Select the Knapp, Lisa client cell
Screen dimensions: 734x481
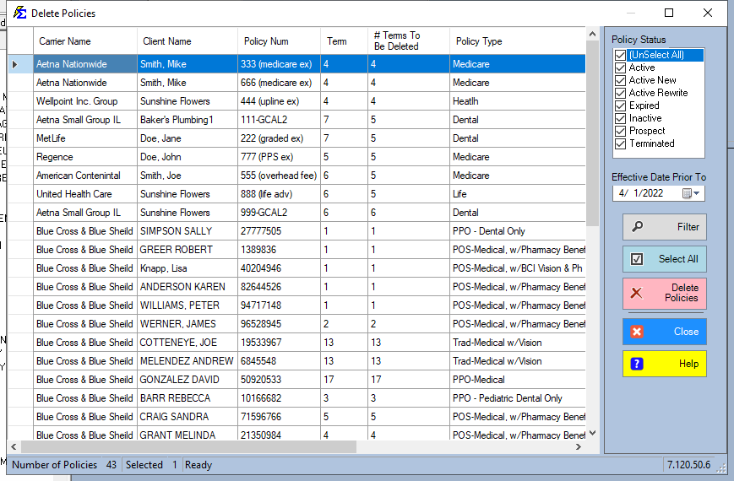[x=188, y=268]
